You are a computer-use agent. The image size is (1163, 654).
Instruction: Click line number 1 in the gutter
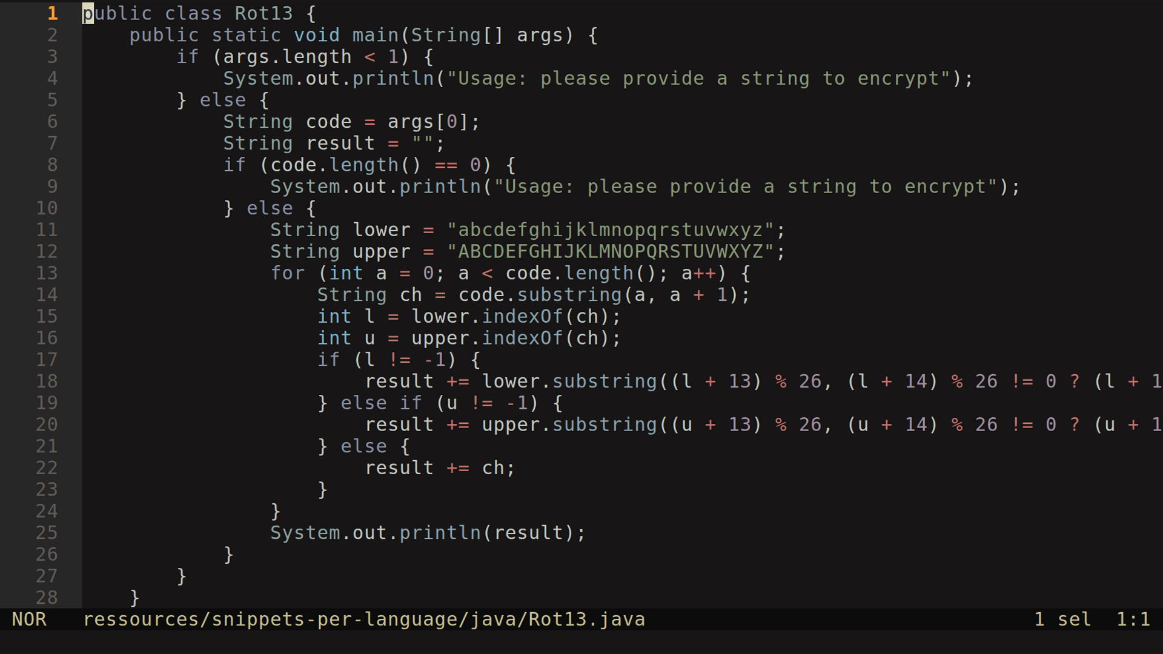tap(51, 13)
